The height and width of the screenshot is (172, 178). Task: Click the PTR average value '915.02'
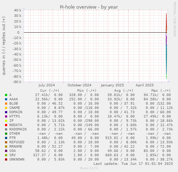pos(112,138)
